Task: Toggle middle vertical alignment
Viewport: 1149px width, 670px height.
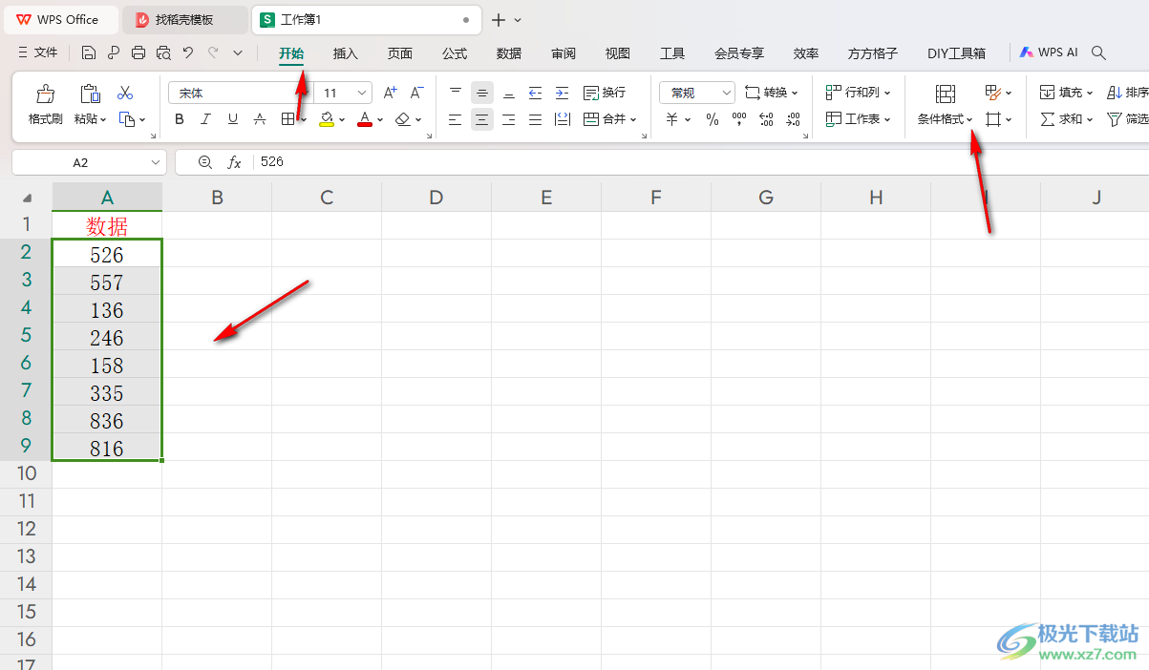Action: coord(482,93)
